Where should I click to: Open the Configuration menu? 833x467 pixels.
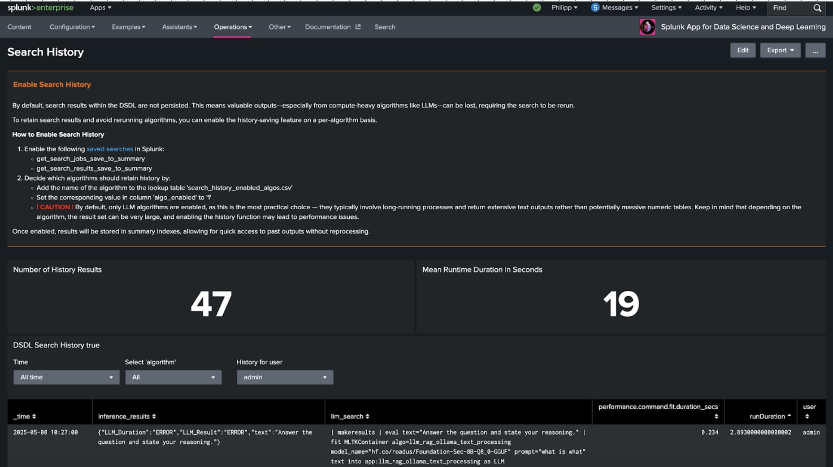click(72, 27)
